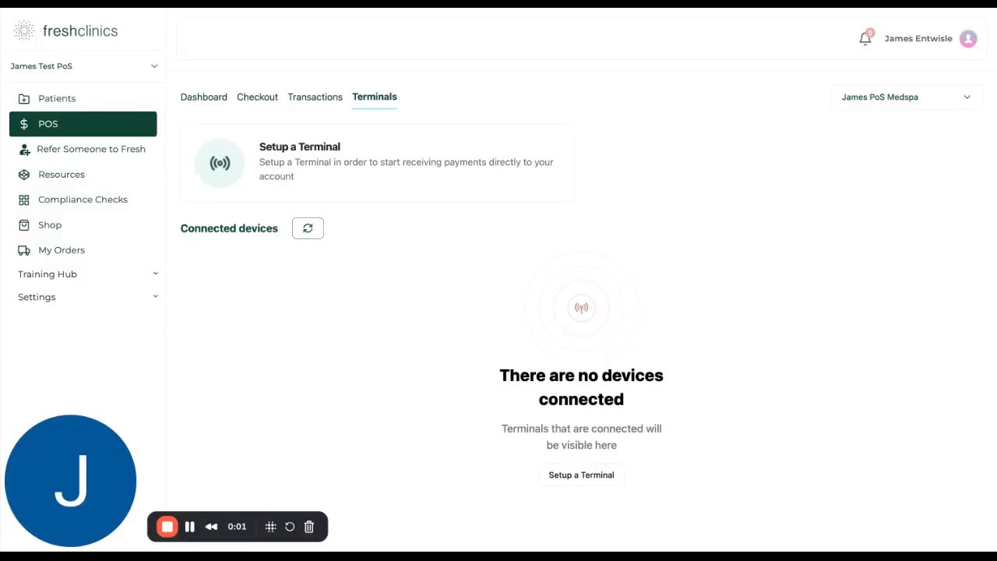Screen dimensions: 997x561
Task: Click 'There are no devices connected' text
Action: 581,387
